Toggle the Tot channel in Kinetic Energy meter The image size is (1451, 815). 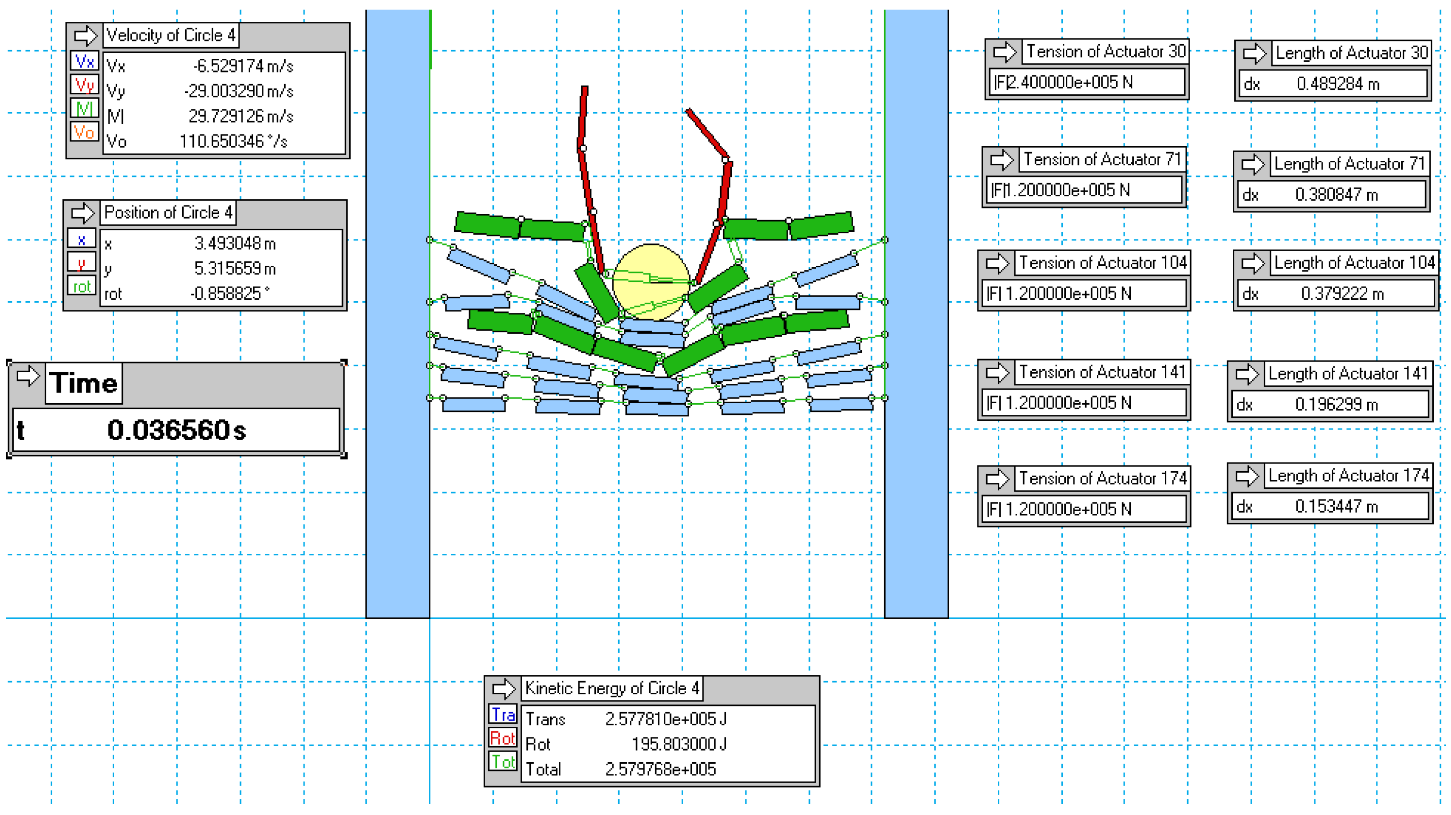tap(502, 762)
